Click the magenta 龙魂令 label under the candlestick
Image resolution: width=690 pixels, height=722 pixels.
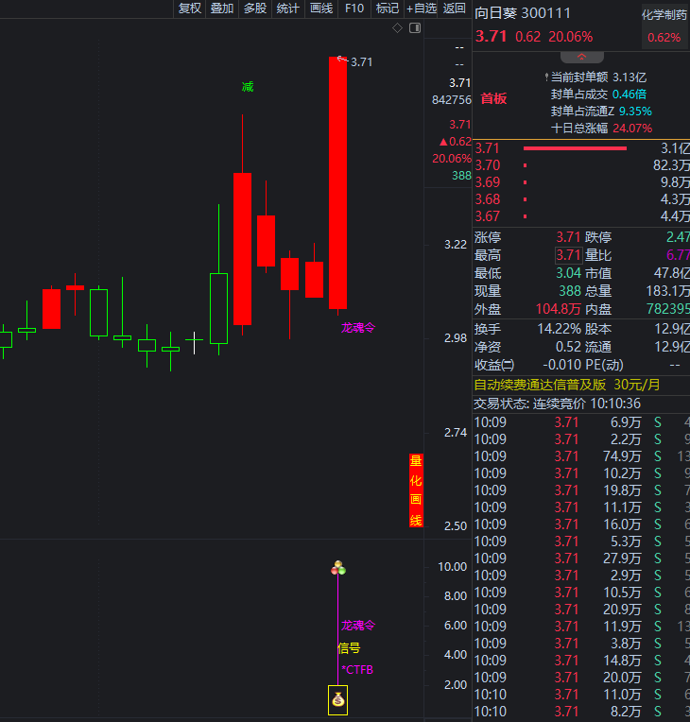358,328
